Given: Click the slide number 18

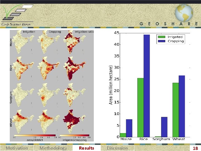Looking at the screenshot, I should tap(195, 148).
